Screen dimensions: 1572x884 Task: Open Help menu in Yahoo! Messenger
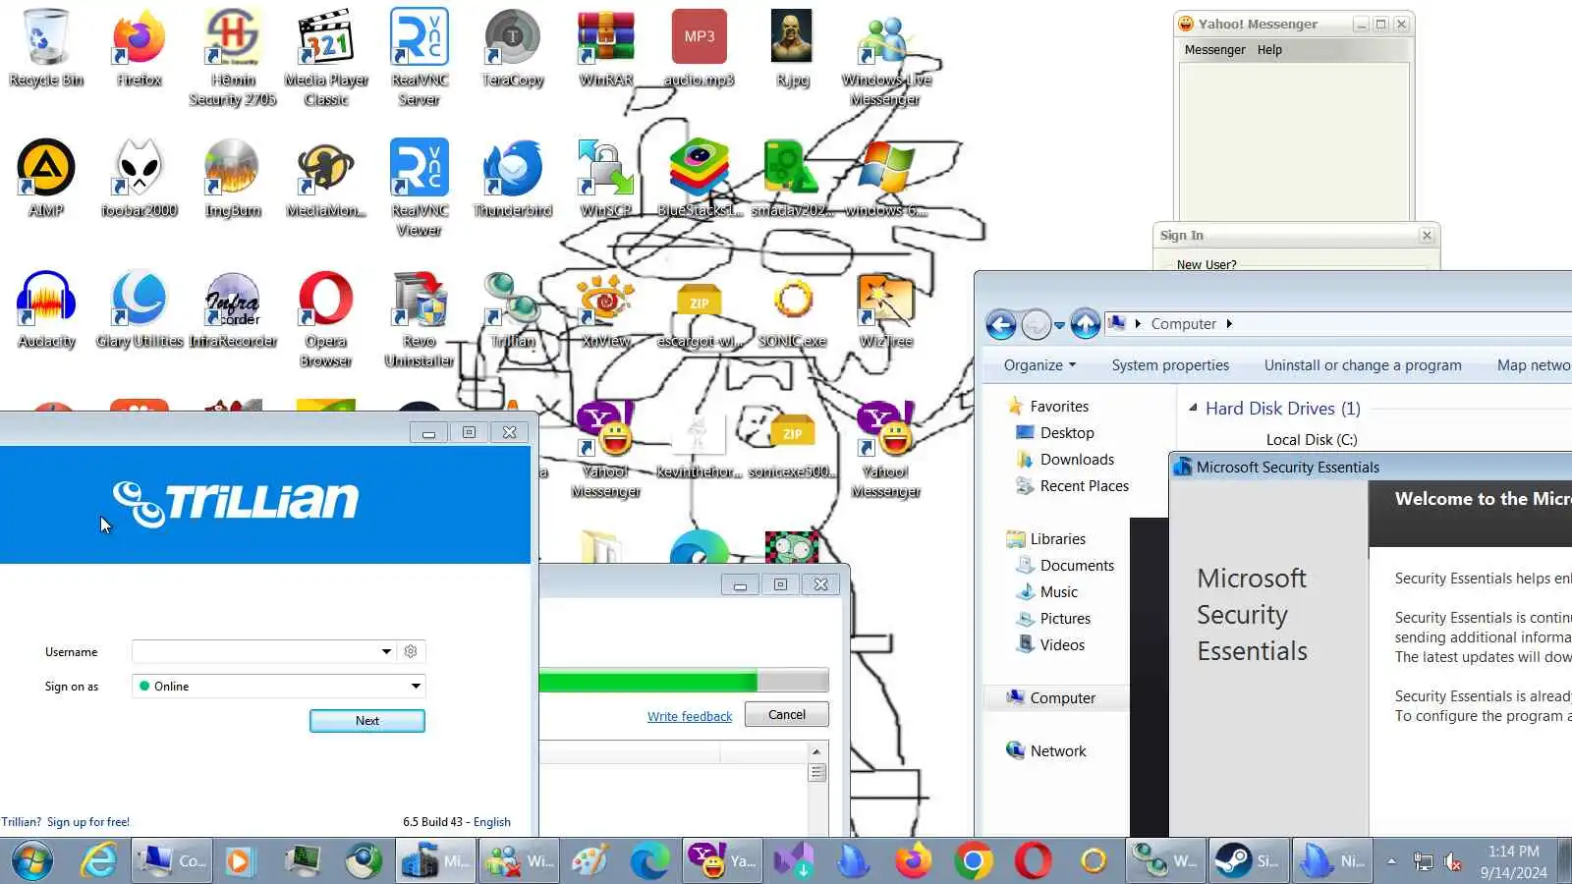pyautogui.click(x=1269, y=50)
